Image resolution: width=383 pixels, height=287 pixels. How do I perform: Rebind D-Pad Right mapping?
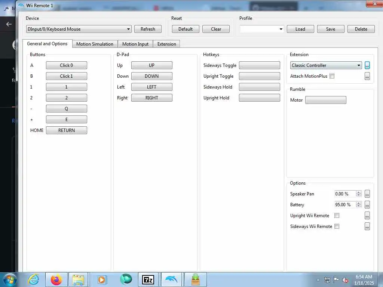pos(152,98)
